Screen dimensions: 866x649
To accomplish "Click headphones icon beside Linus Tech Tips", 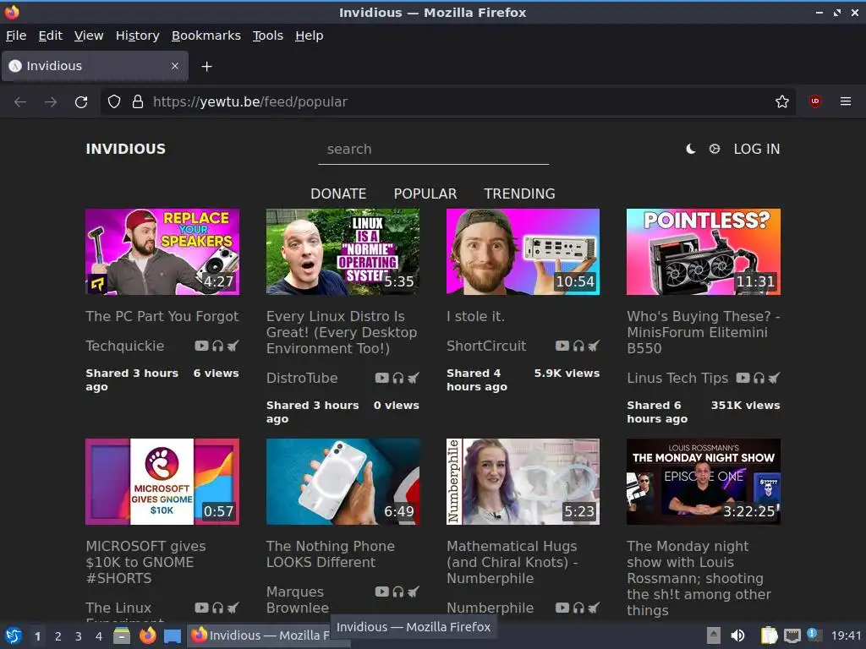I will point(759,378).
